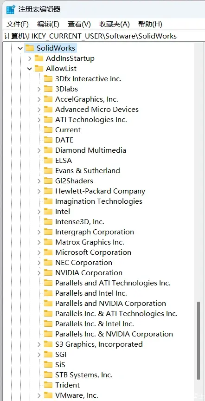Click the DATE folder icon
The image size is (205, 401).
point(48,140)
